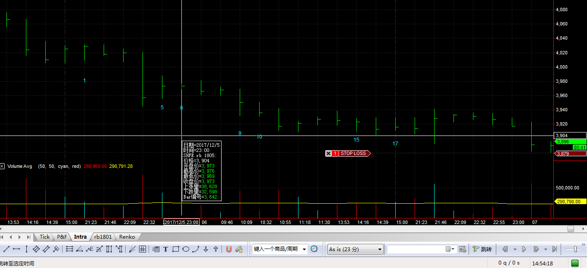Select the Intra tab
Image resolution: width=587 pixels, height=268 pixels.
(x=80, y=236)
